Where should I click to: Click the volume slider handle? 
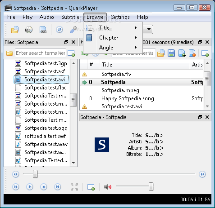pyautogui.click(x=151, y=186)
